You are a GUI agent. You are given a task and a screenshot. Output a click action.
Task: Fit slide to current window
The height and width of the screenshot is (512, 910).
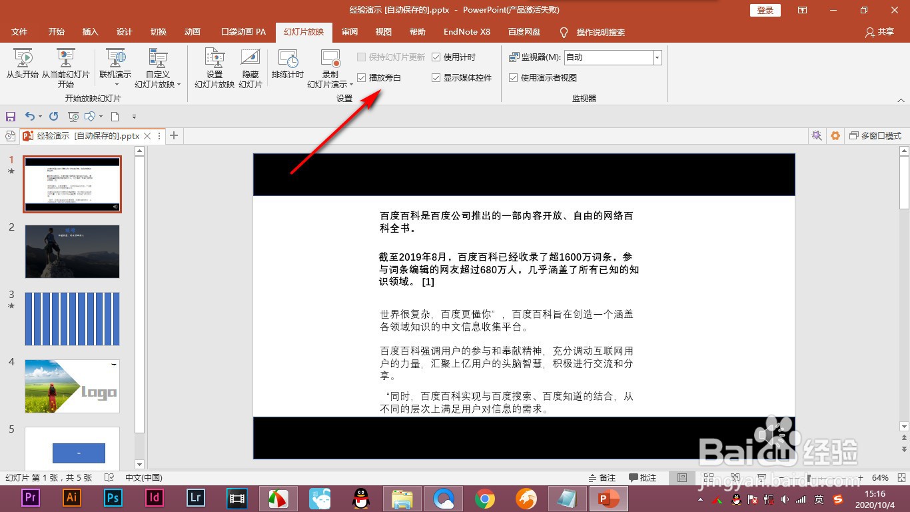pos(900,478)
